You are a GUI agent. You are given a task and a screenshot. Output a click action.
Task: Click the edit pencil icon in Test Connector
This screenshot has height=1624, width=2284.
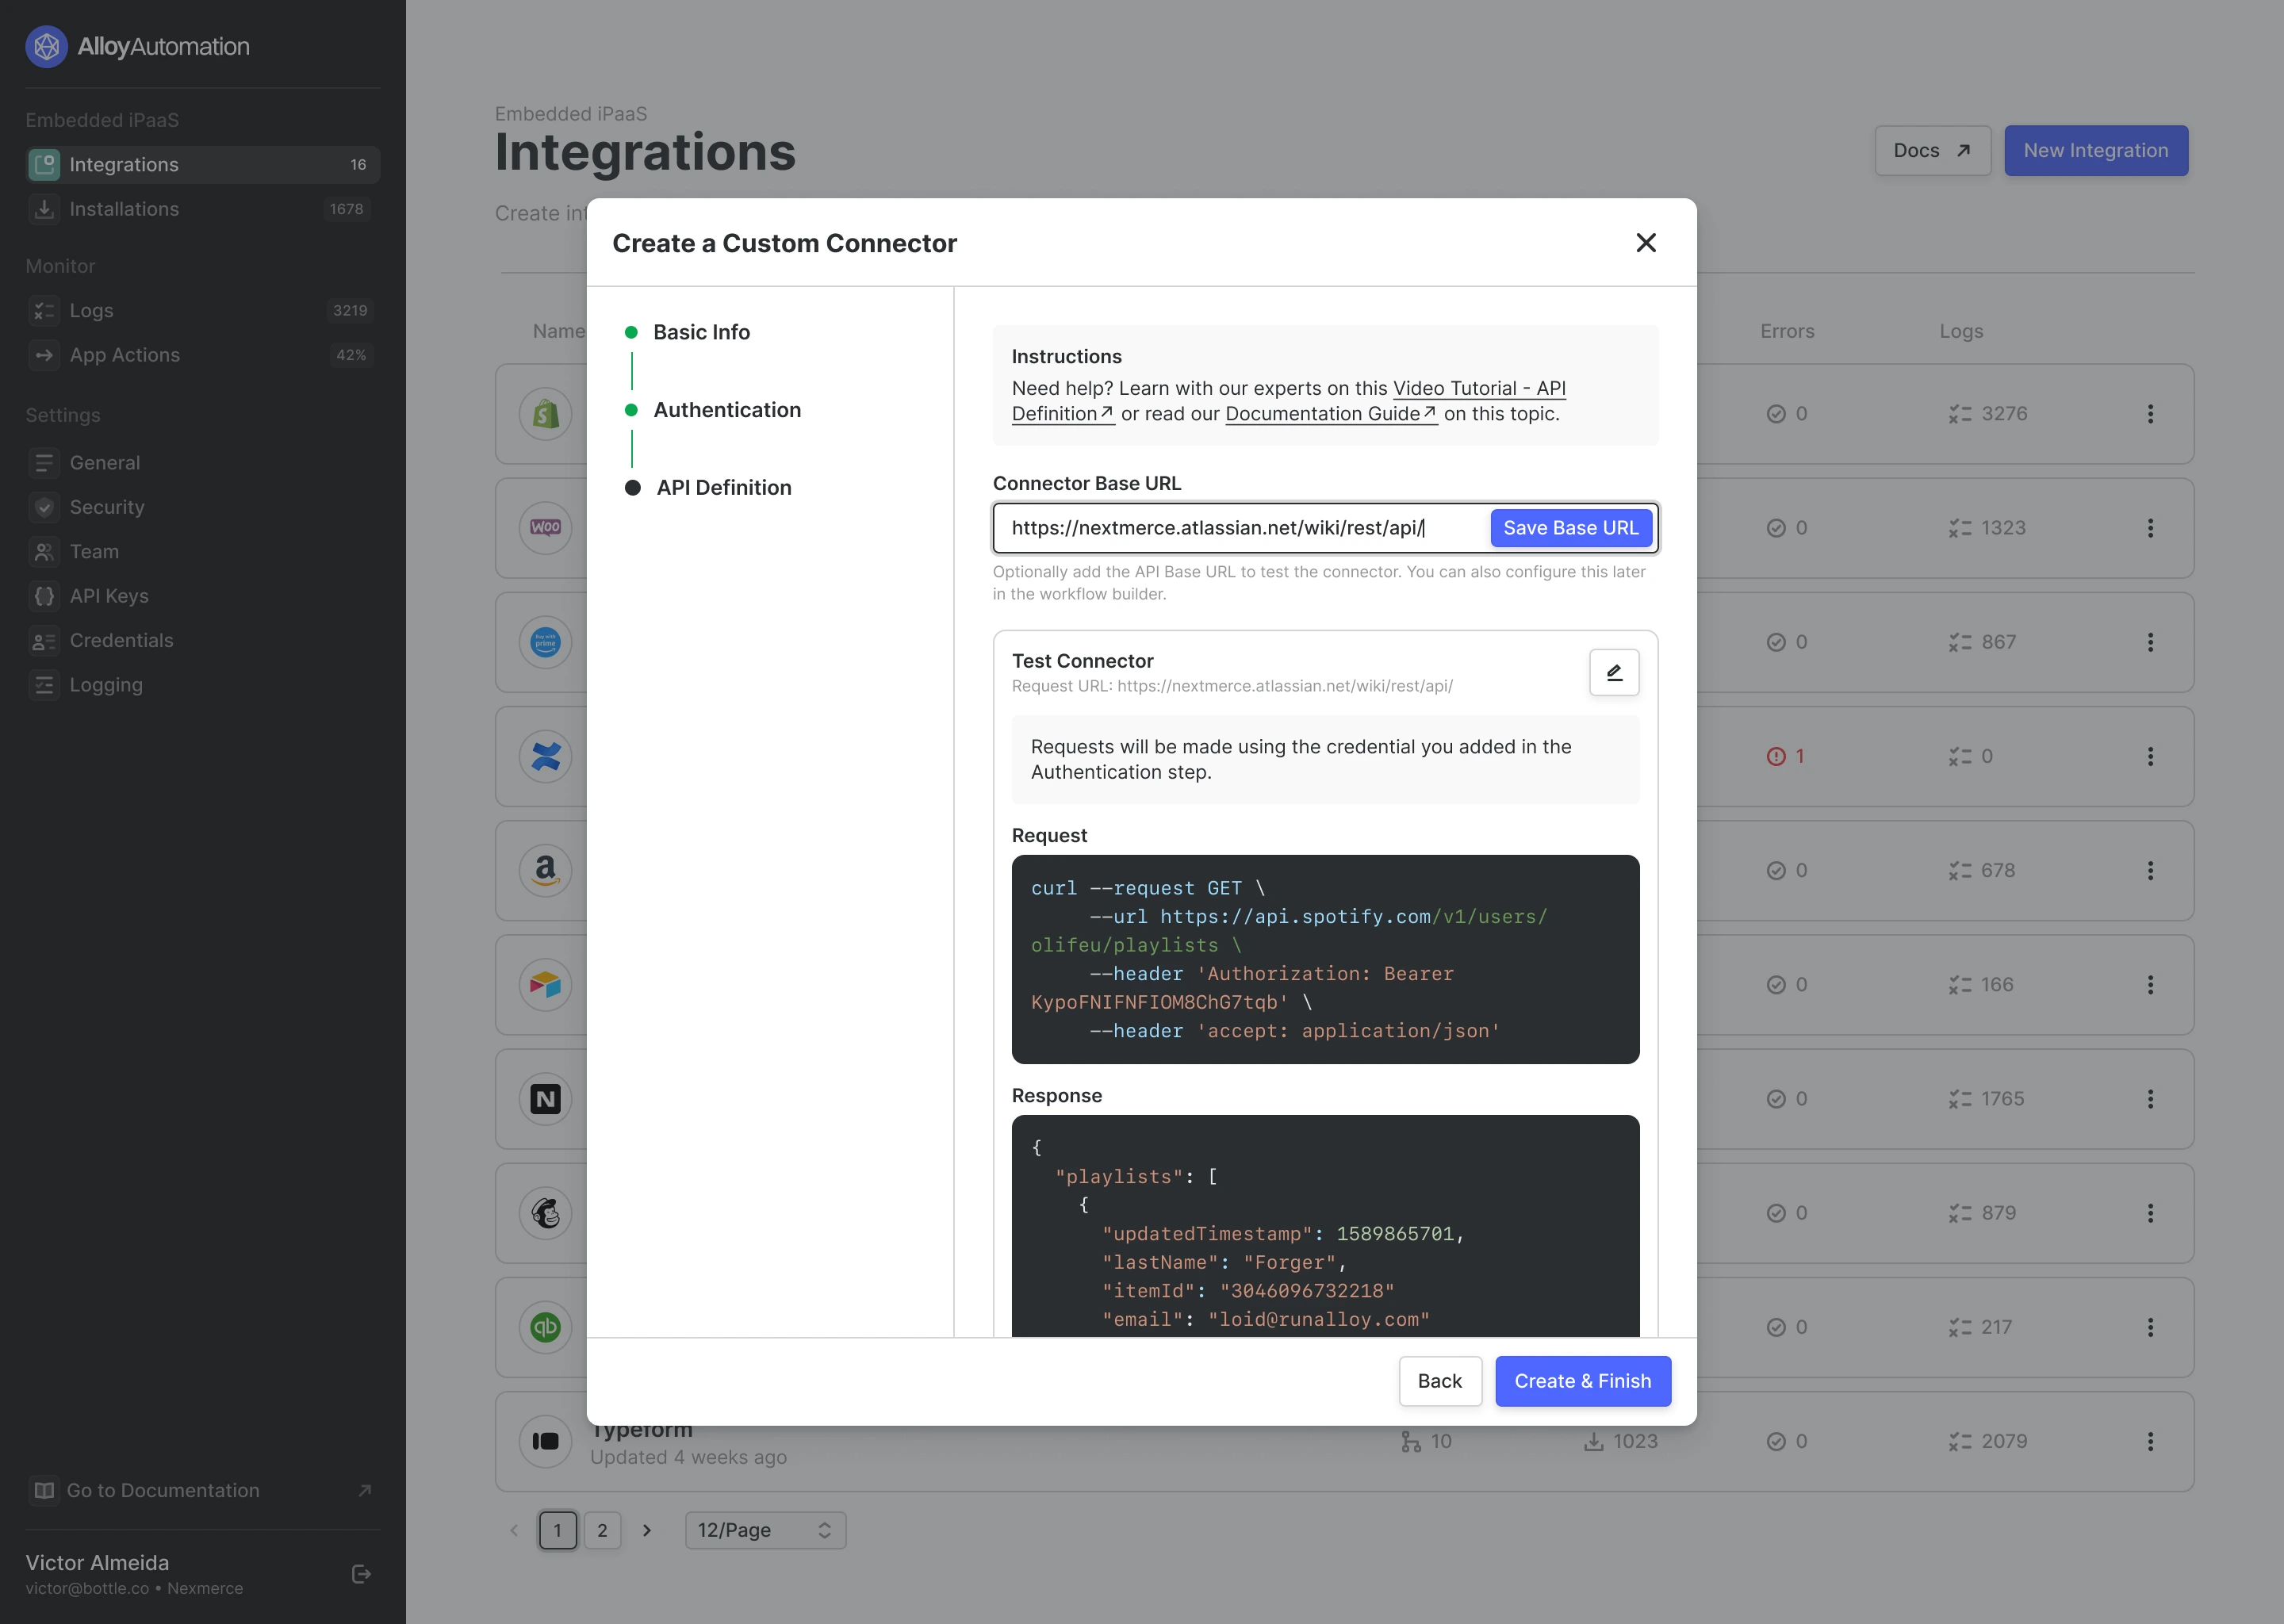coord(1614,672)
